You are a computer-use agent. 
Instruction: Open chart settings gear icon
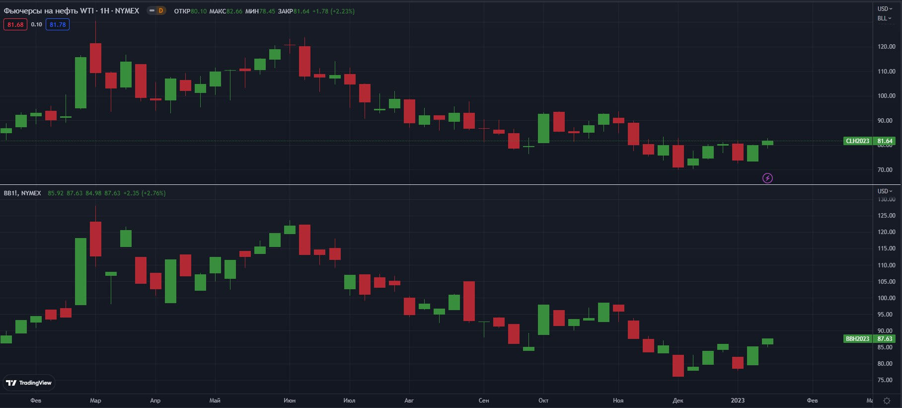(887, 401)
